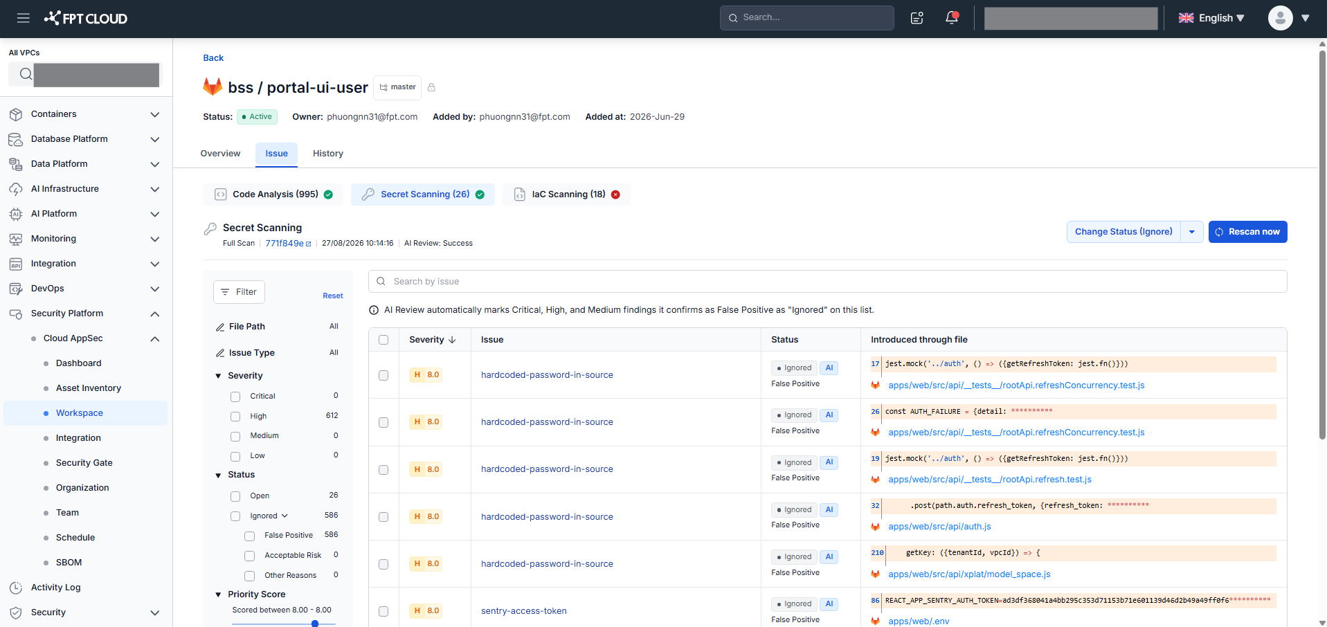
Task: Collapse the Security Platform chevron
Action: (x=155, y=313)
